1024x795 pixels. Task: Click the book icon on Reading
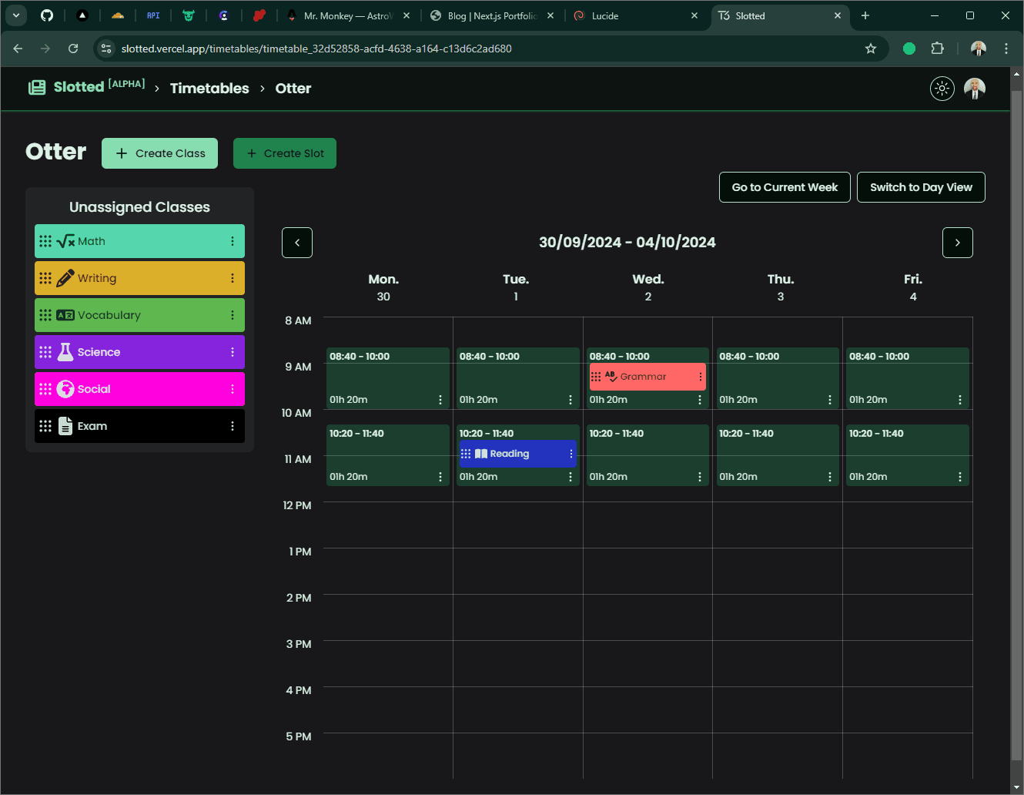pos(481,454)
